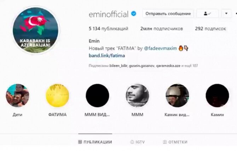
Task: Open the @fadeevmaxim mention link
Action: tap(160, 48)
